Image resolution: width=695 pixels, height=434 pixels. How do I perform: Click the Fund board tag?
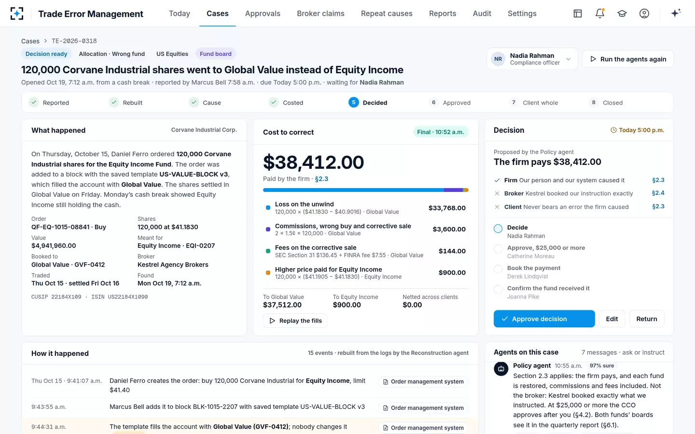[x=216, y=54]
